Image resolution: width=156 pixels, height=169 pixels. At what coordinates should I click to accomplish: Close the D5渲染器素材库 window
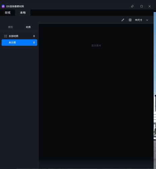click(150, 6)
